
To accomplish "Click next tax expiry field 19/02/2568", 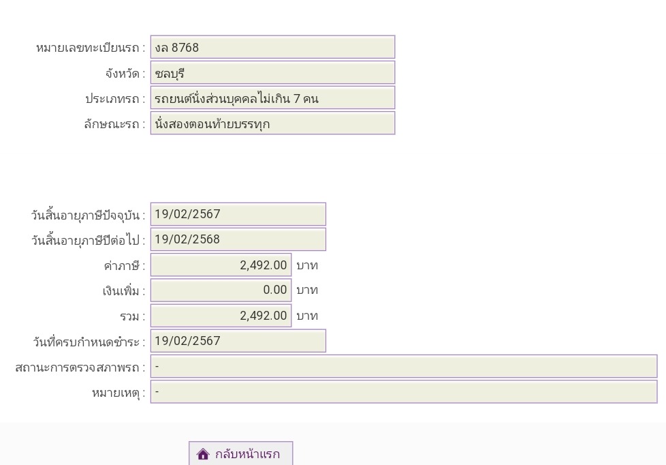I will tap(238, 239).
